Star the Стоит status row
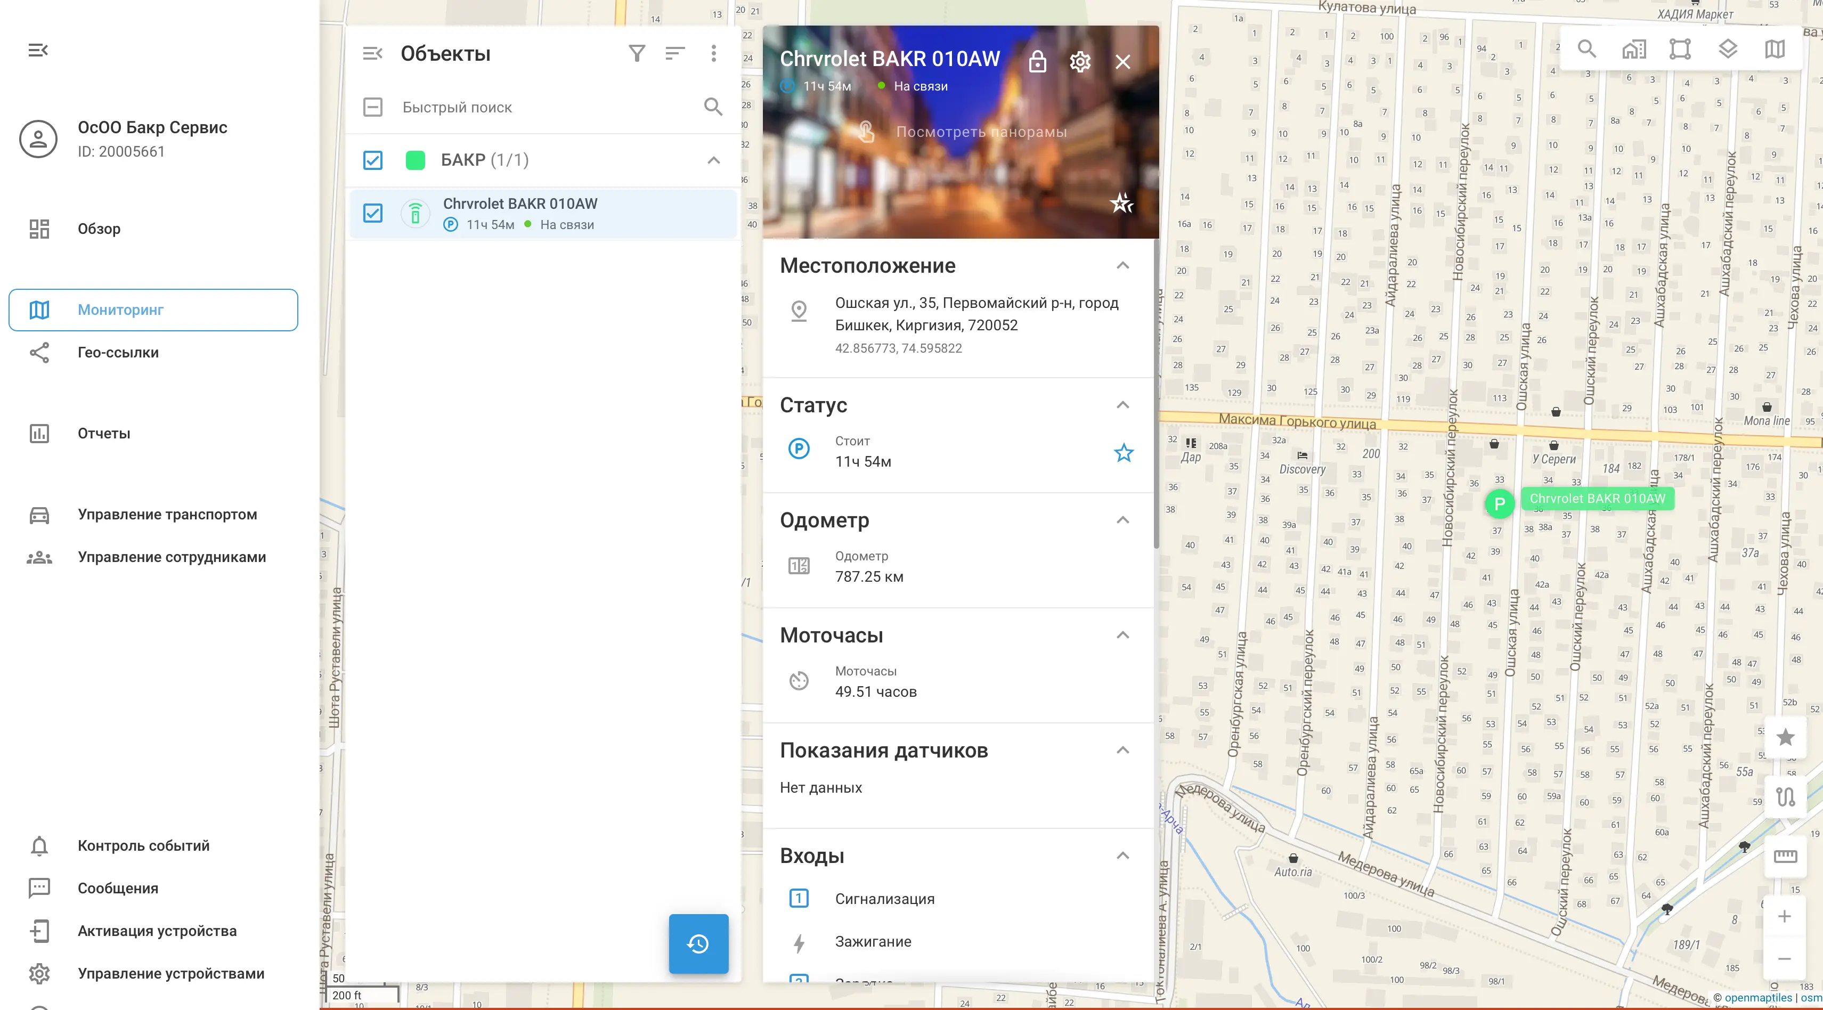 pos(1124,452)
